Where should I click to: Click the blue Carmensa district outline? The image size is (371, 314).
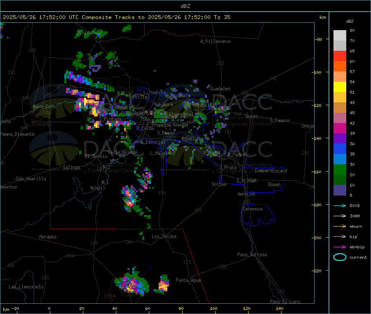(258, 215)
